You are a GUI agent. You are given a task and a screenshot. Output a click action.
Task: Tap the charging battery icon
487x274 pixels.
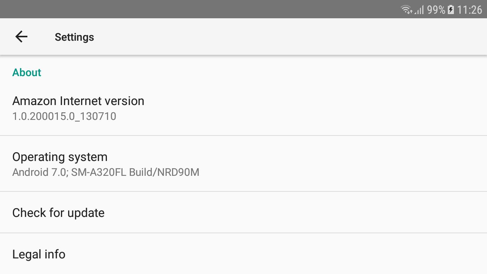pyautogui.click(x=451, y=10)
